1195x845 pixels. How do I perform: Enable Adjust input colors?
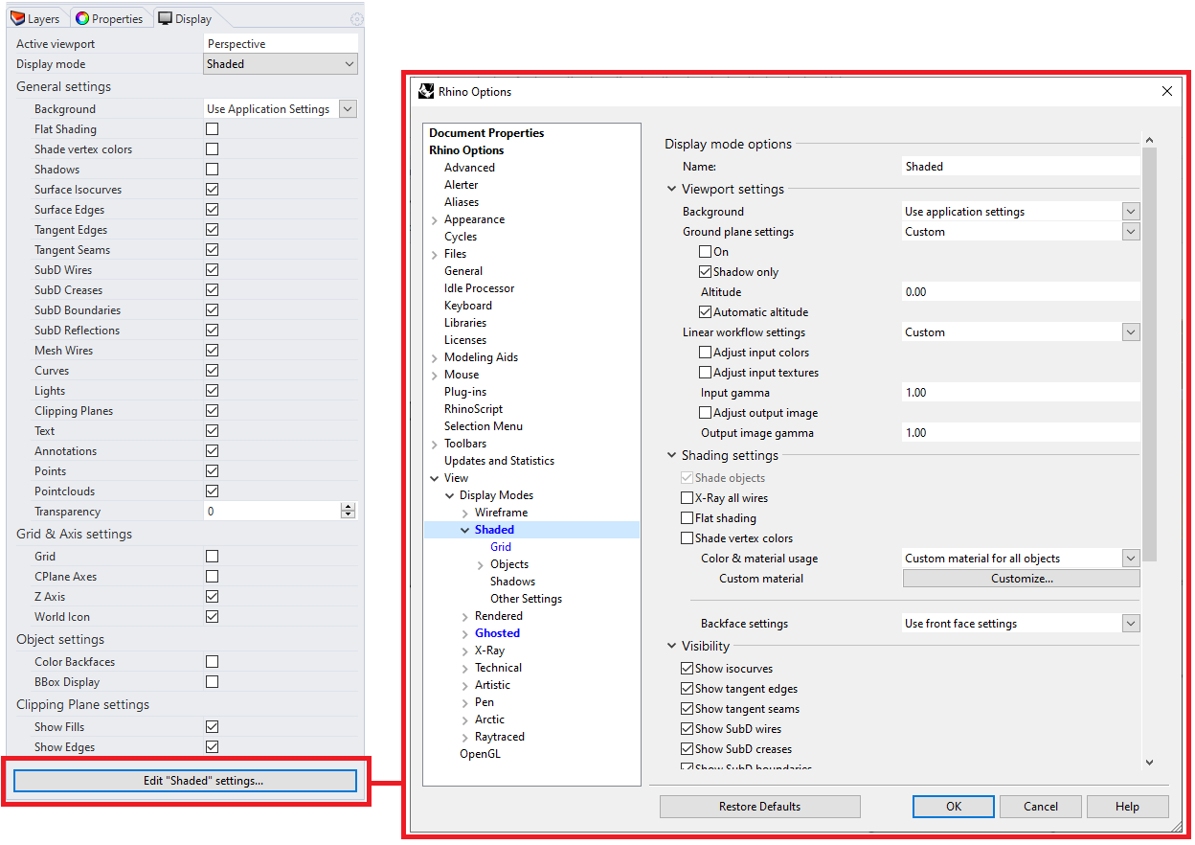pos(706,353)
